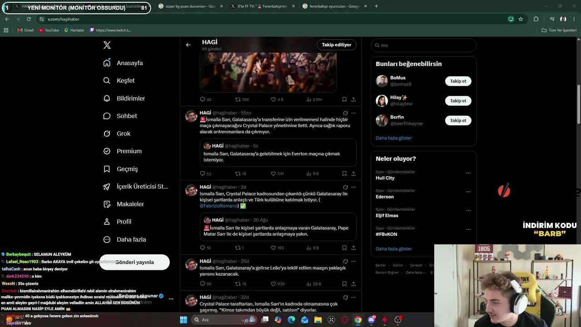
Task: Follow Hilay with Takip et
Action: [x=458, y=101]
